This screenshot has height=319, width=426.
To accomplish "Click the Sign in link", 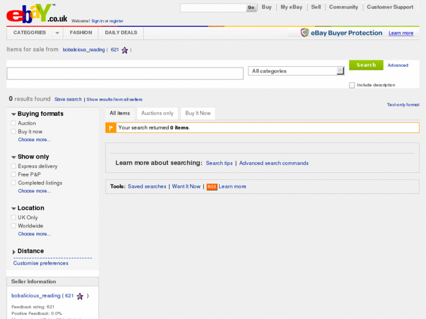I will point(97,21).
